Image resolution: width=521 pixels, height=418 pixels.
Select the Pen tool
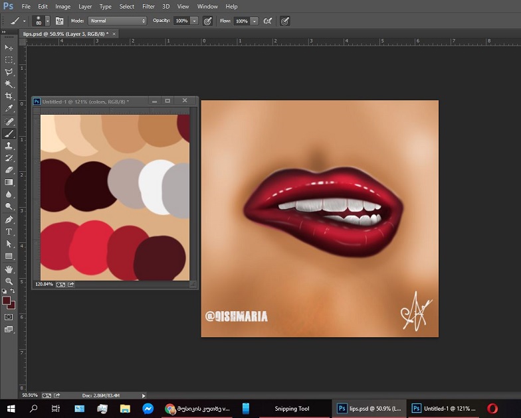point(9,220)
